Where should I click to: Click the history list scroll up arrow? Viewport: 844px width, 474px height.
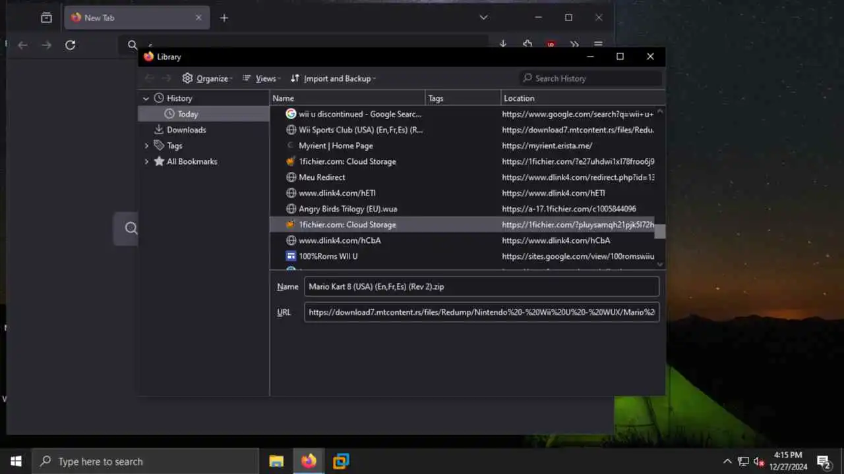point(660,111)
